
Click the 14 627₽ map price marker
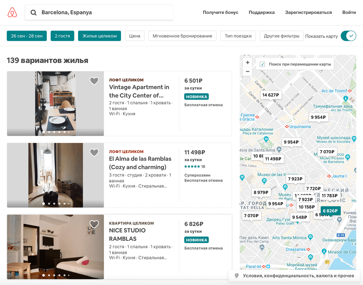[x=270, y=95]
